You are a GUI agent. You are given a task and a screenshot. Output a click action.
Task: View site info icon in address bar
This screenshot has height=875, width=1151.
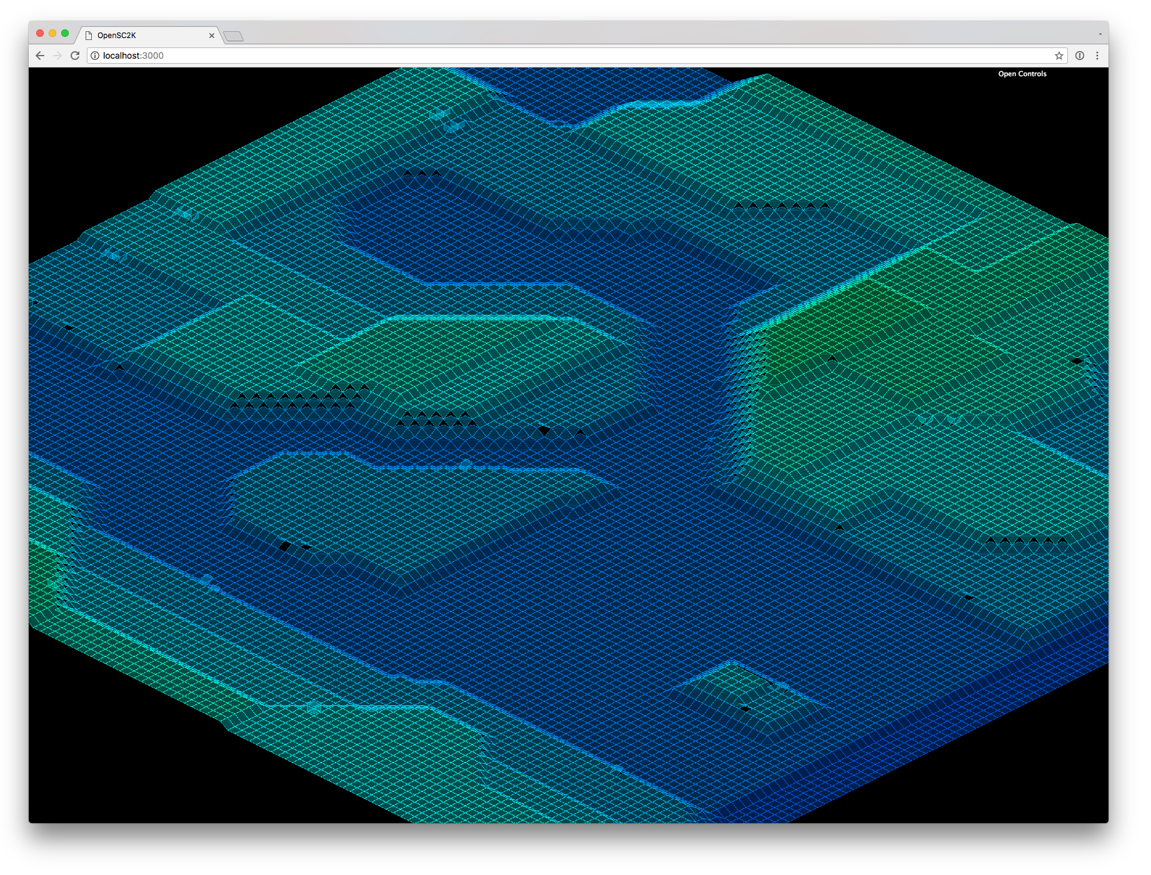point(95,56)
